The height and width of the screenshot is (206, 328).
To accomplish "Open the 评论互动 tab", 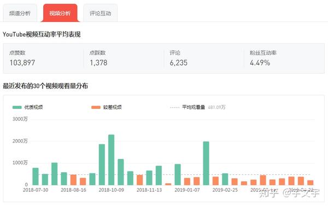I will (x=100, y=13).
